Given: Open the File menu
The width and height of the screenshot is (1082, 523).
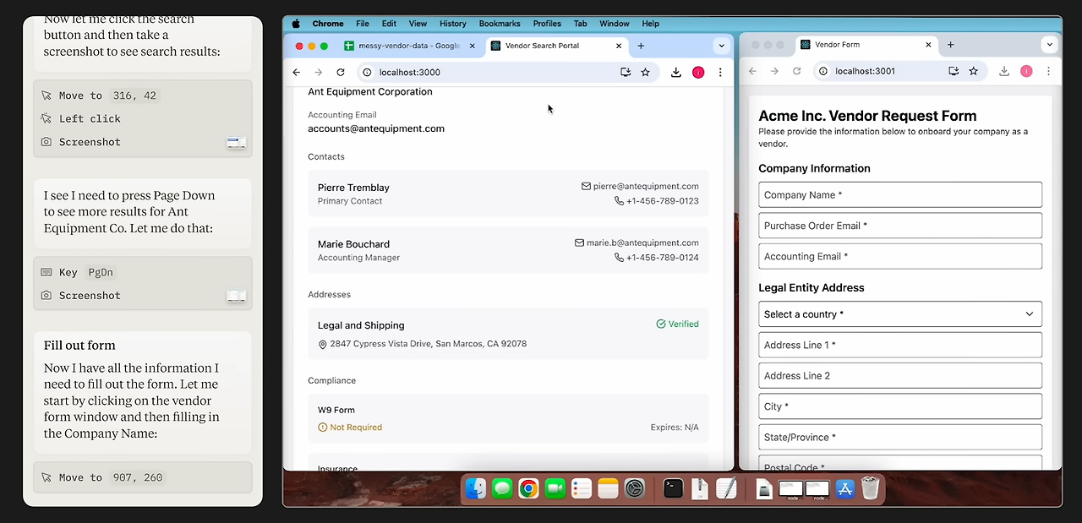Looking at the screenshot, I should tap(363, 24).
